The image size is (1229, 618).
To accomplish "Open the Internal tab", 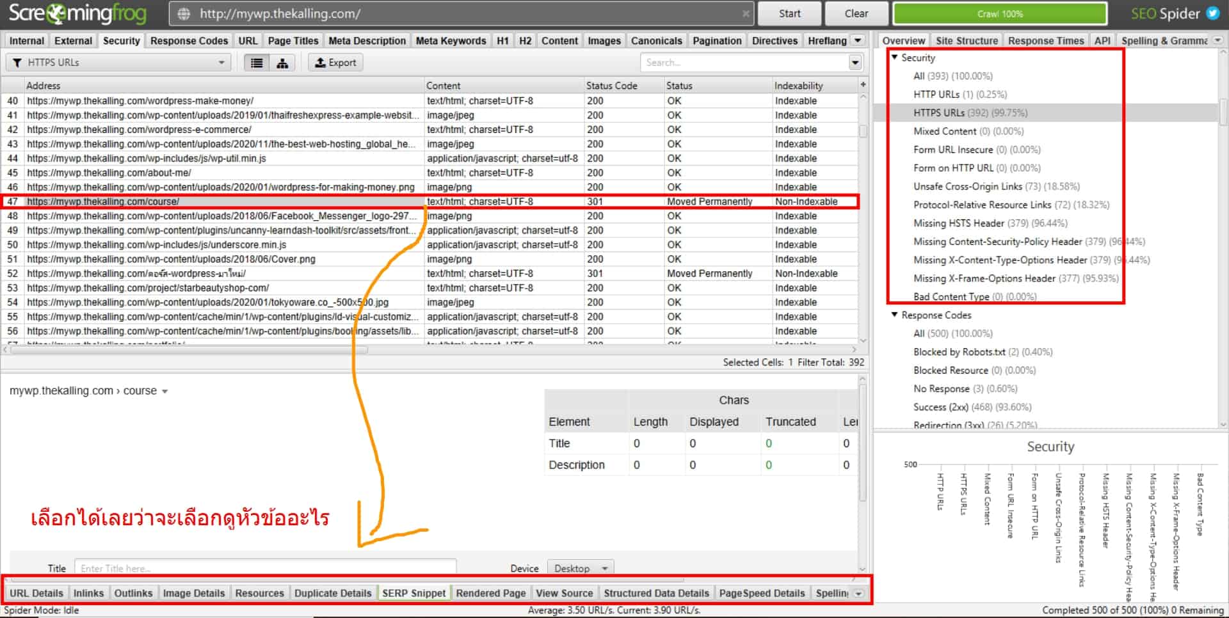I will [x=27, y=40].
